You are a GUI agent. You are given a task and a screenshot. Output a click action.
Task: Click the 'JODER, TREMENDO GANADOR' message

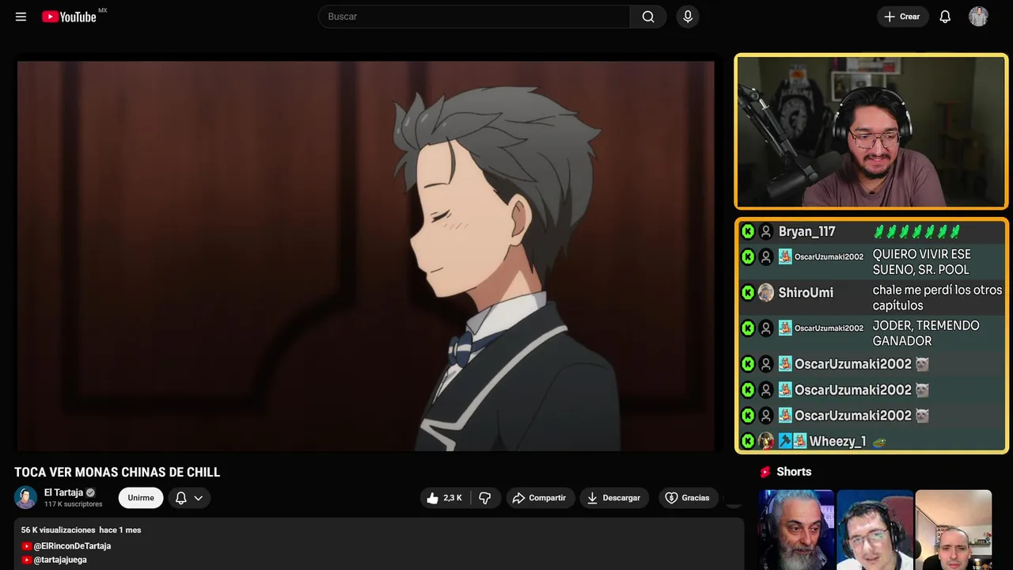coord(926,333)
